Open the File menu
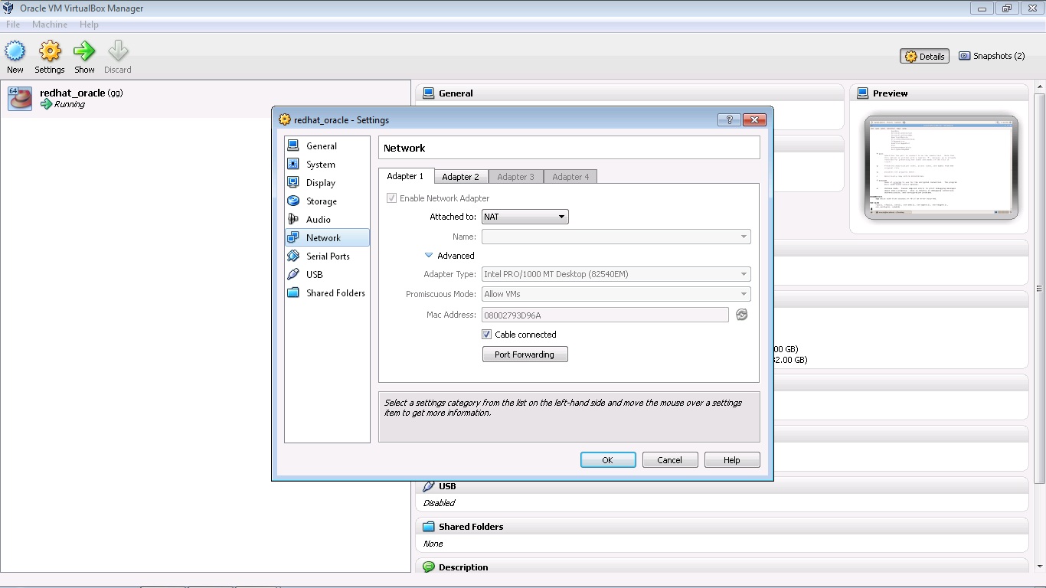Viewport: 1046px width, 588px height. coord(13,24)
